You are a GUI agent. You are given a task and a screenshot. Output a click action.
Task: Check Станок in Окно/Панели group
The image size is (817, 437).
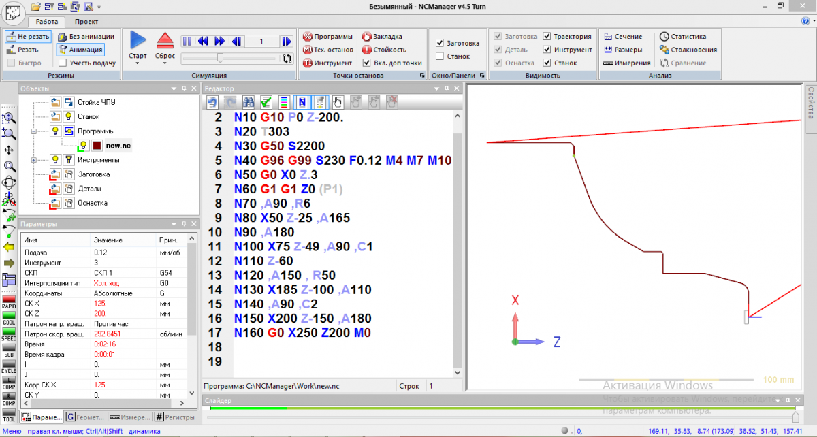point(440,56)
